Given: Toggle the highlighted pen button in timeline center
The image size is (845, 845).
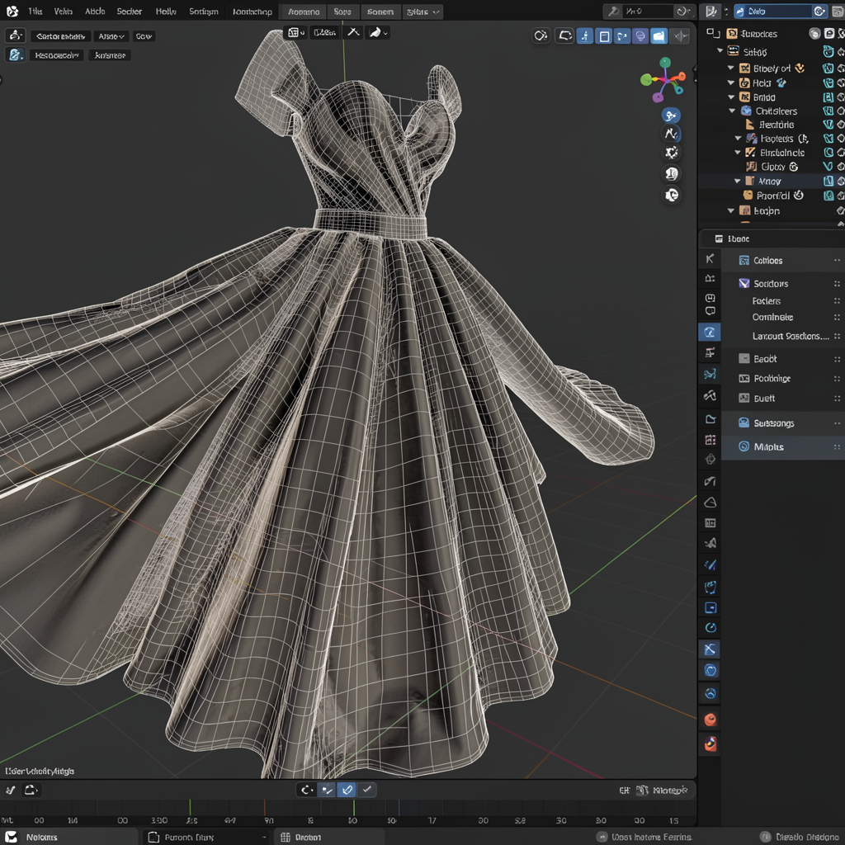Looking at the screenshot, I should [x=347, y=790].
